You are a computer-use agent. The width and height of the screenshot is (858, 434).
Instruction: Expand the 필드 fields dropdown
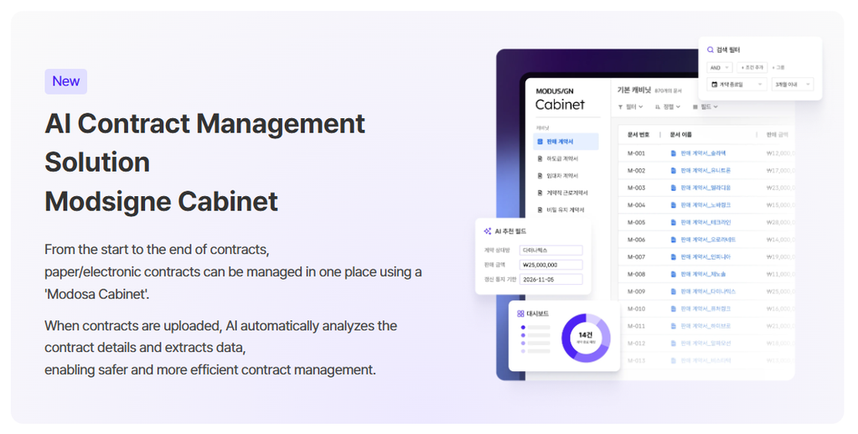pos(706,106)
